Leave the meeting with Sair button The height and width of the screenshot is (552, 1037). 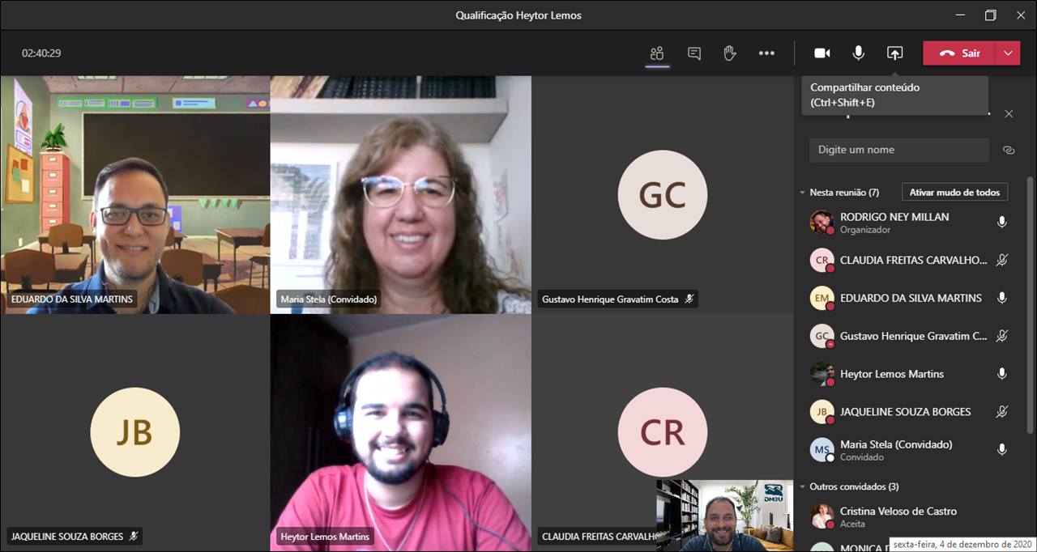959,53
